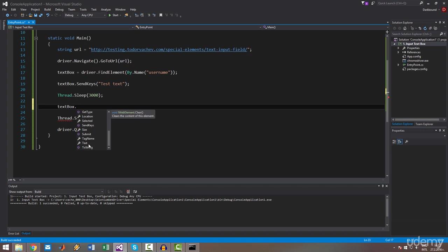The image size is (448, 252).
Task: Toggle auto-hide pin on Solution Explorer
Action: coord(440,22)
